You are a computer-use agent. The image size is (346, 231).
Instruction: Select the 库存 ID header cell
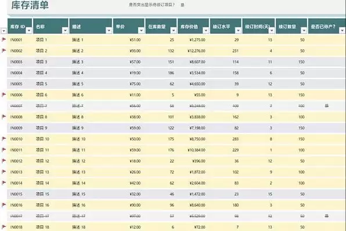point(20,26)
